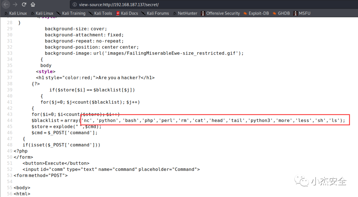The image size is (358, 197).
Task: Click the 'background-position: center center;' line
Action: 92,47
